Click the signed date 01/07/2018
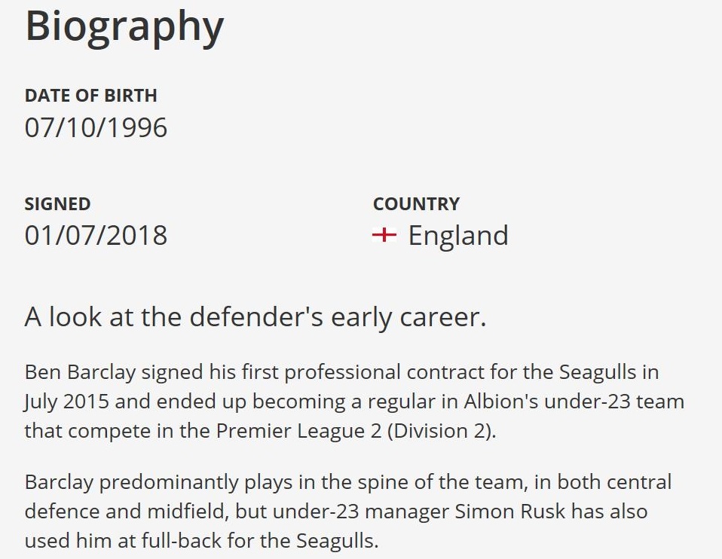722x559 pixels. pos(96,236)
